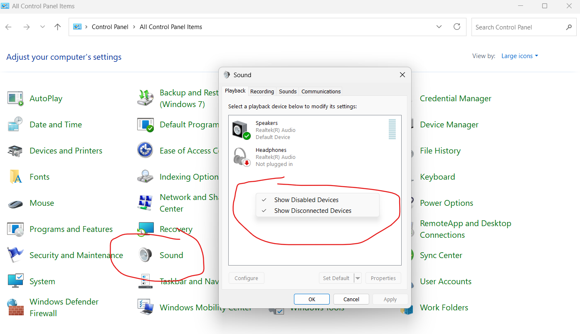This screenshot has width=580, height=334.
Task: Open the Device Manager link
Action: tap(449, 124)
